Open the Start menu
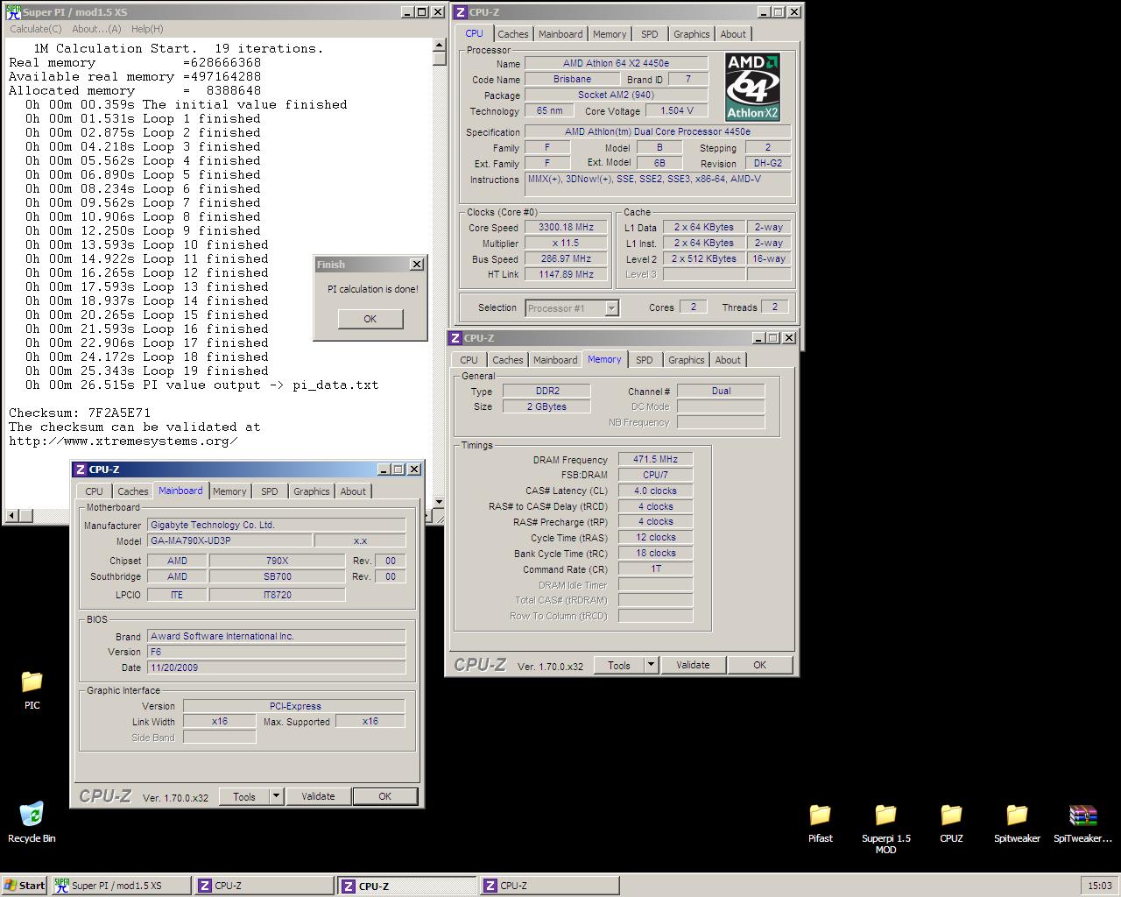1121x897 pixels. pos(25,886)
